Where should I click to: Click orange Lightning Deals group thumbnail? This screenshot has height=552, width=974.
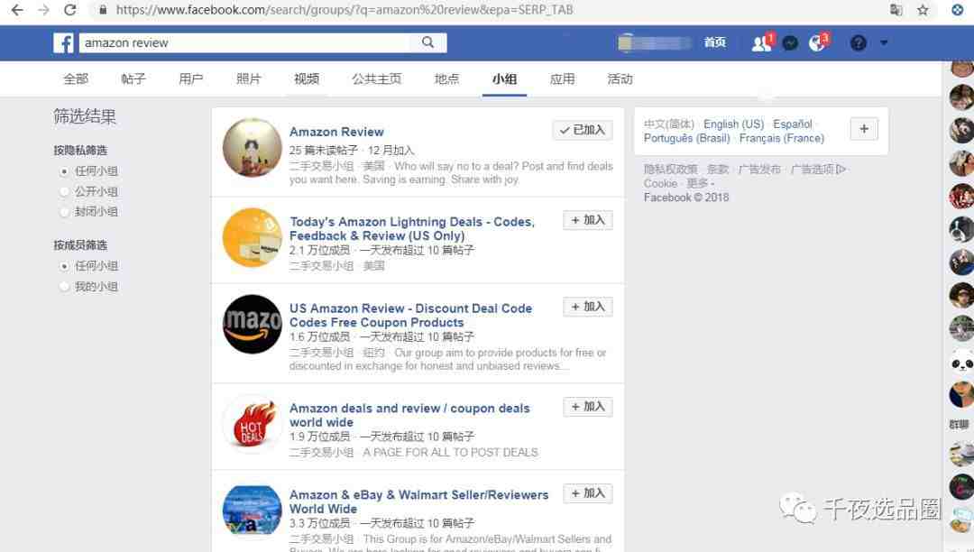point(253,237)
